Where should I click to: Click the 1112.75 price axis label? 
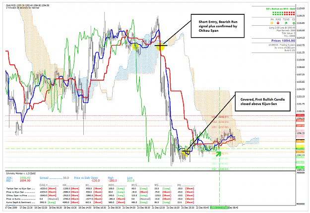pyautogui.click(x=300, y=45)
